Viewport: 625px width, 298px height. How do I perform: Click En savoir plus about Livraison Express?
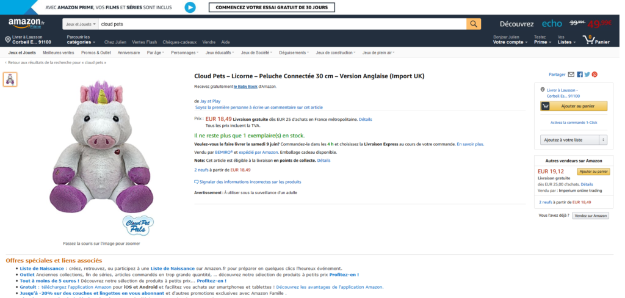471,144
